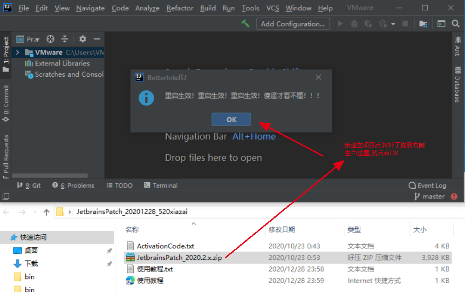Open the Problems tool window
This screenshot has width=465, height=292.
pos(73,186)
